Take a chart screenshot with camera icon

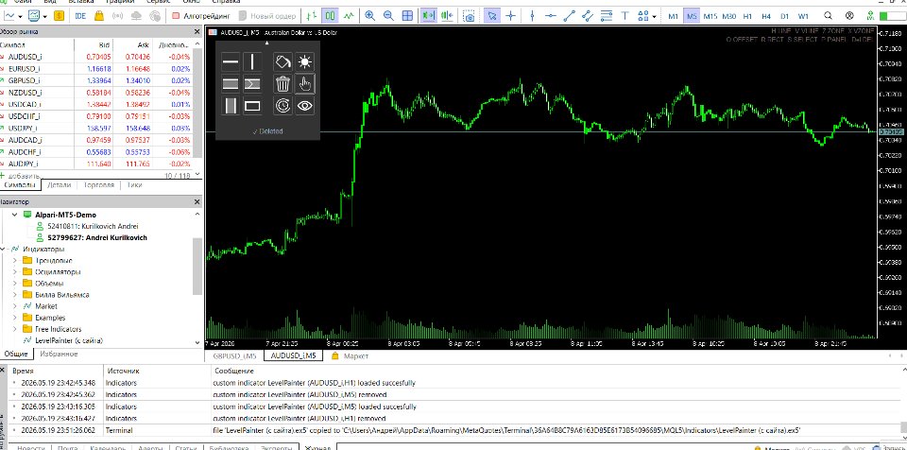pos(470,16)
